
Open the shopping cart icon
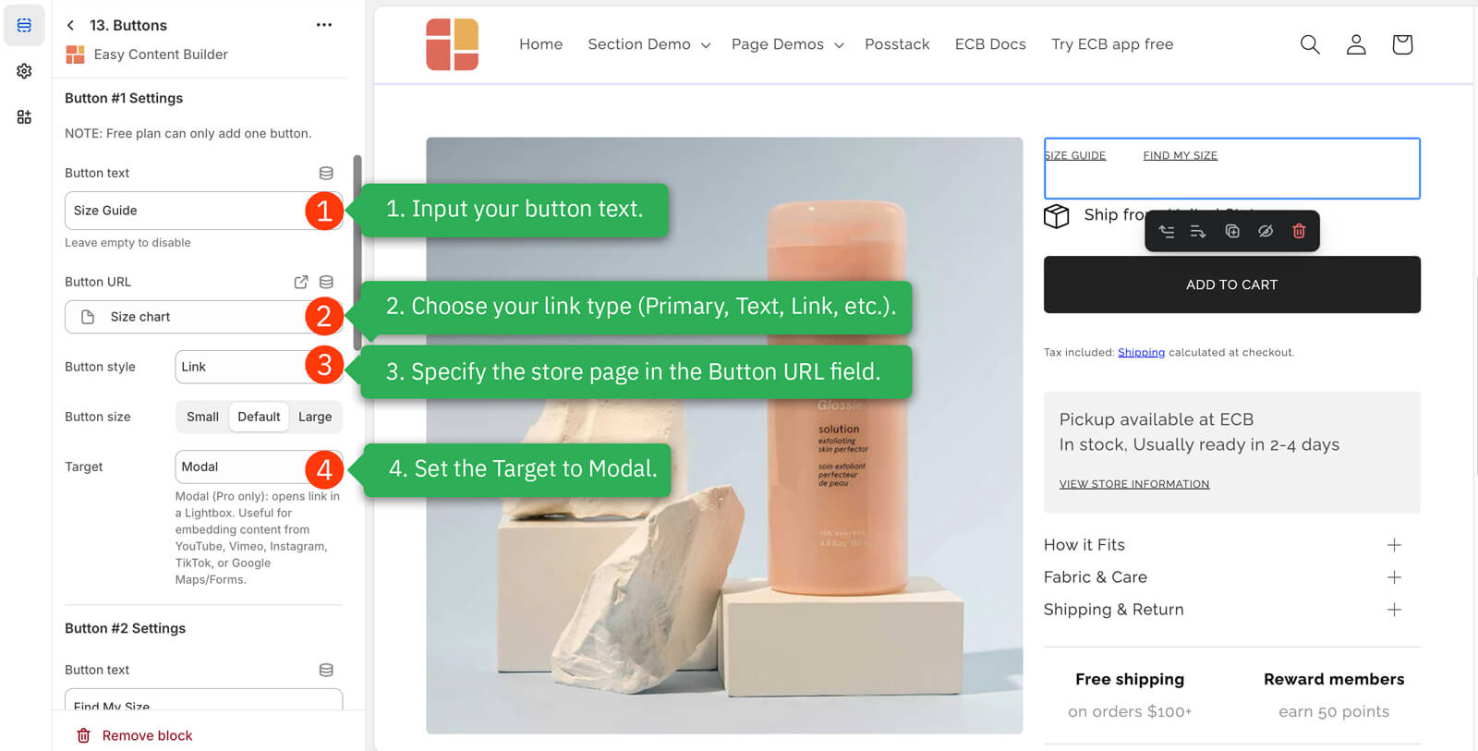[1401, 44]
